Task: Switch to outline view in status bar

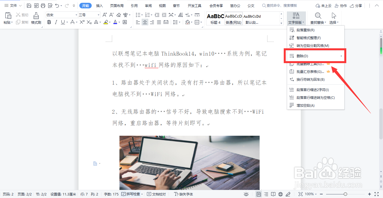Action: click(266, 194)
